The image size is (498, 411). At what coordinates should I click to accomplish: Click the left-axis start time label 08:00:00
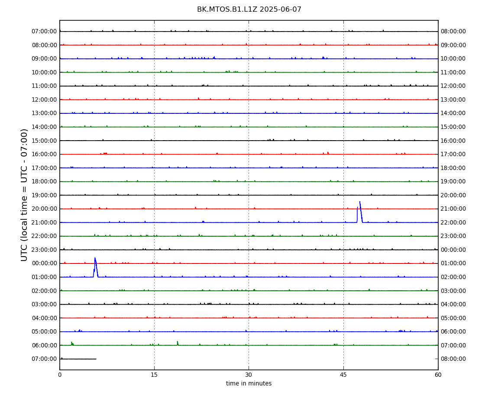coord(45,45)
